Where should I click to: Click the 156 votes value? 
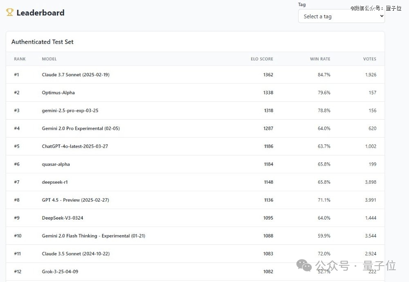pyautogui.click(x=373, y=111)
